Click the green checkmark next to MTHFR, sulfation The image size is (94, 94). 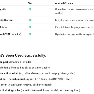pyautogui.click(x=30, y=34)
